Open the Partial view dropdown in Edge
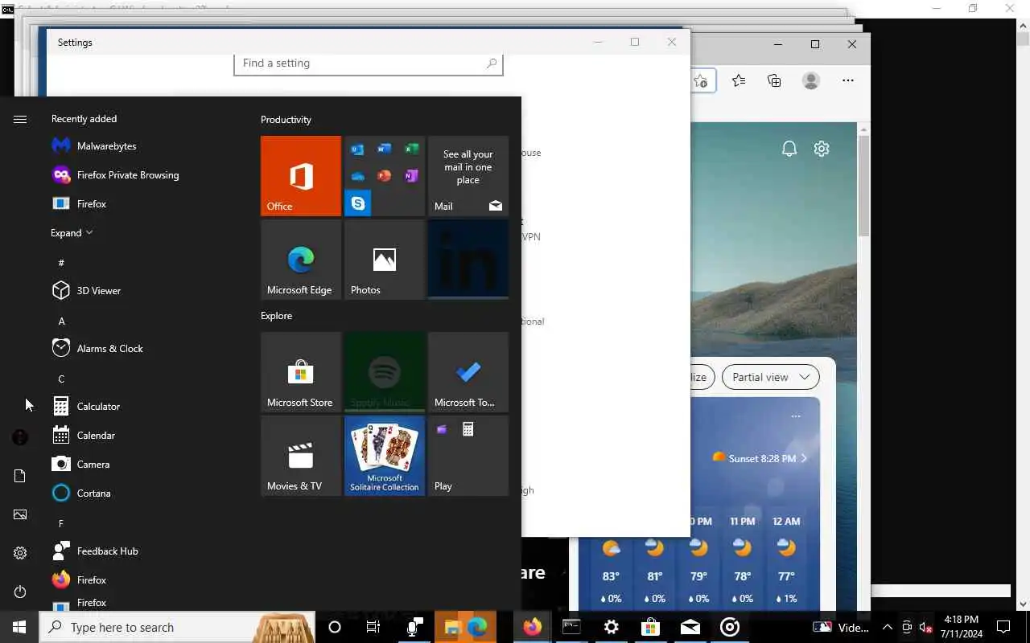 (x=770, y=377)
